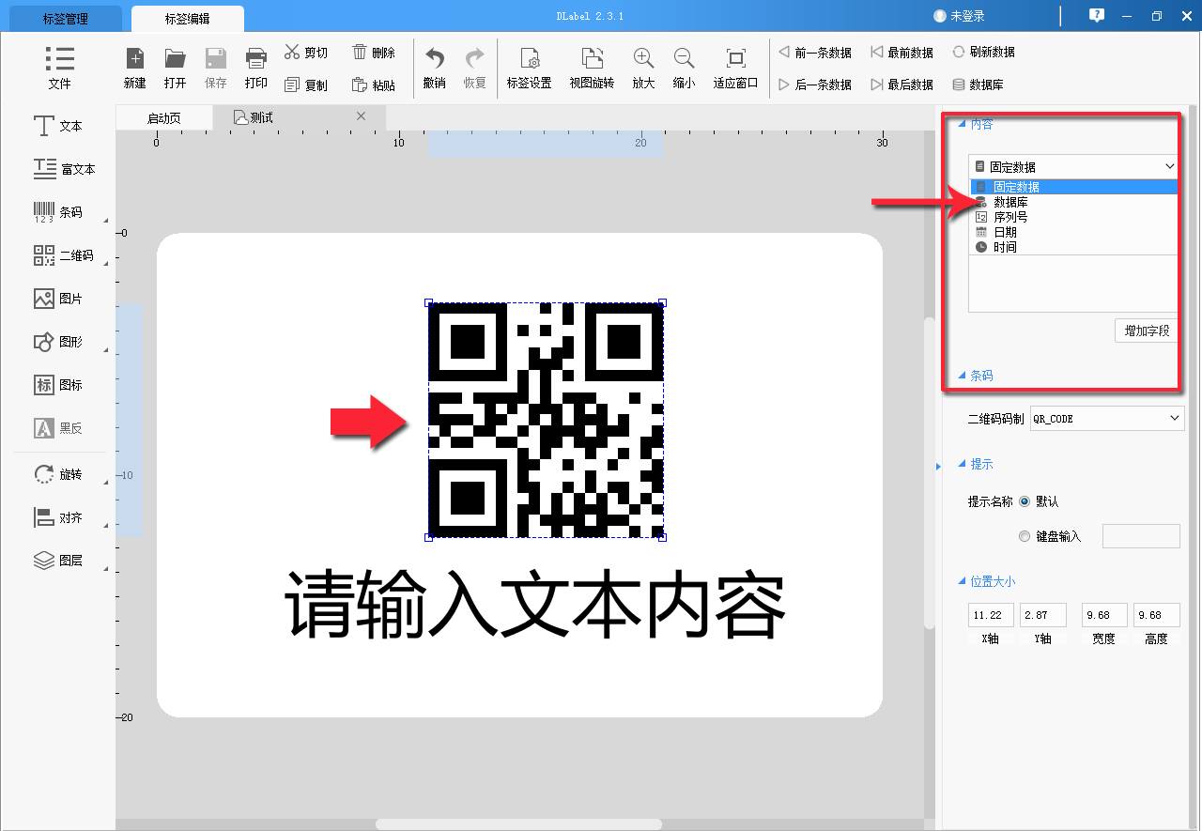Click the 粘贴 paste icon
The image size is (1202, 831).
(360, 85)
